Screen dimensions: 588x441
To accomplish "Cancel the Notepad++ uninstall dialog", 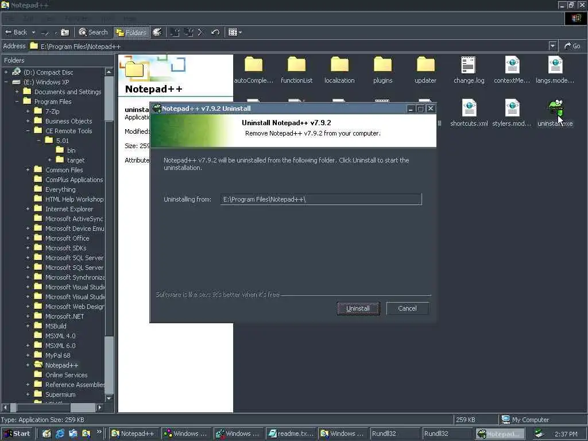I will pyautogui.click(x=407, y=308).
